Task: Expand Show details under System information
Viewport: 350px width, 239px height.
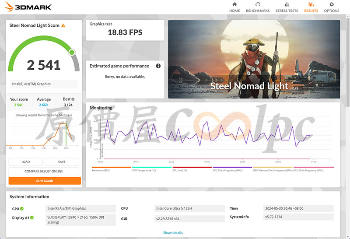Action: click(173, 233)
